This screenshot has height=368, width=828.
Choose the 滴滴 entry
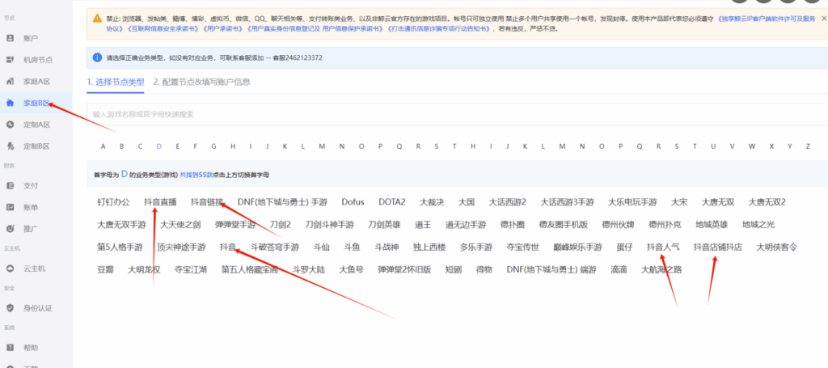[x=619, y=269]
